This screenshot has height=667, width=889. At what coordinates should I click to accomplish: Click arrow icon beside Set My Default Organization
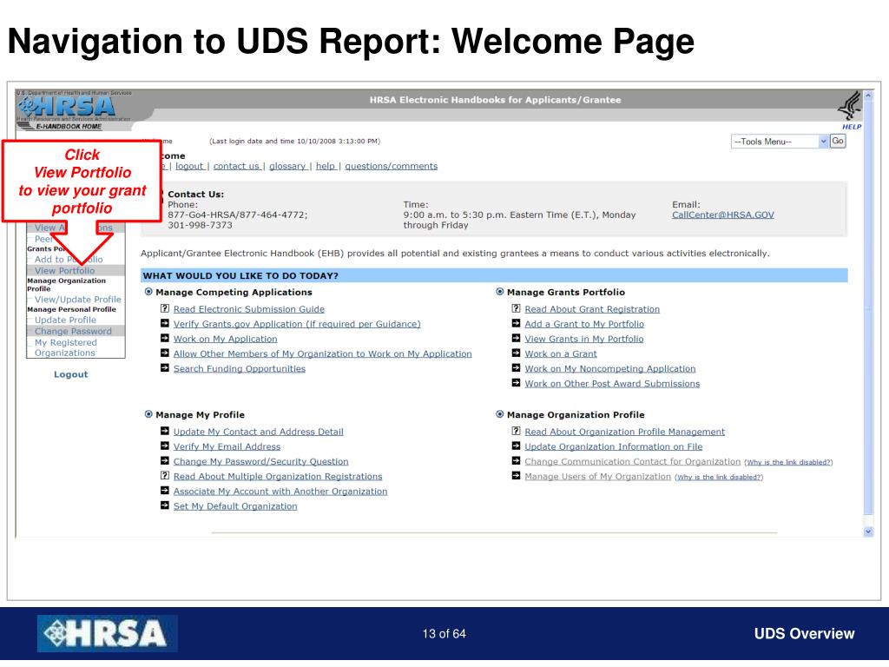tap(164, 505)
